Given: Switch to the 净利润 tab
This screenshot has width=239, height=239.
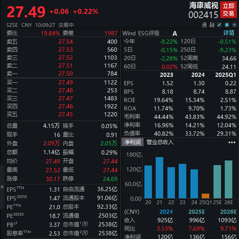Looking at the screenshot, I should pos(132,142).
